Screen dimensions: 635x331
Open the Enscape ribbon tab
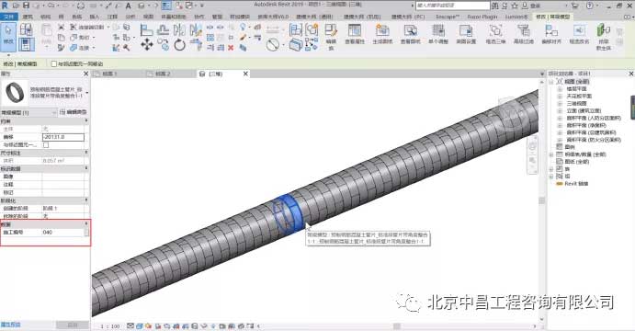(x=448, y=17)
